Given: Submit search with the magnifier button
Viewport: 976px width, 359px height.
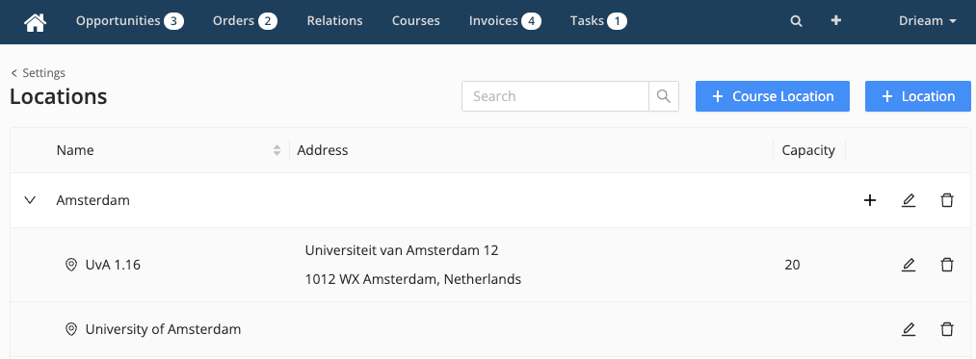Looking at the screenshot, I should [x=664, y=96].
